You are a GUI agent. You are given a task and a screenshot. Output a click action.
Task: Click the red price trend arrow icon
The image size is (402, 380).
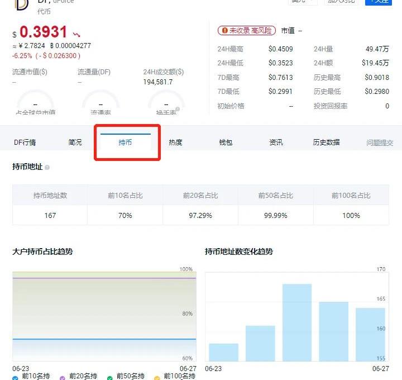point(76,34)
